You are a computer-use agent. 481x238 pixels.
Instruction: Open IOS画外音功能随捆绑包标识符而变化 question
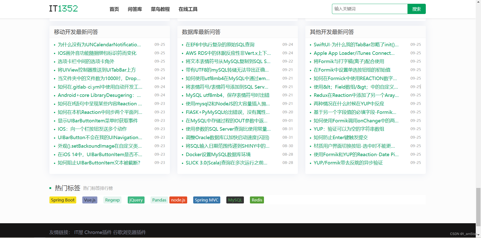97,53
